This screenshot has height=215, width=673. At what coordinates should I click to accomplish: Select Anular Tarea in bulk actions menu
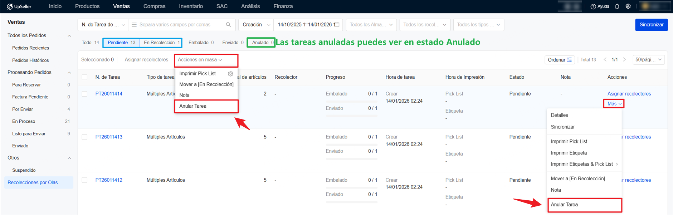[x=206, y=106]
